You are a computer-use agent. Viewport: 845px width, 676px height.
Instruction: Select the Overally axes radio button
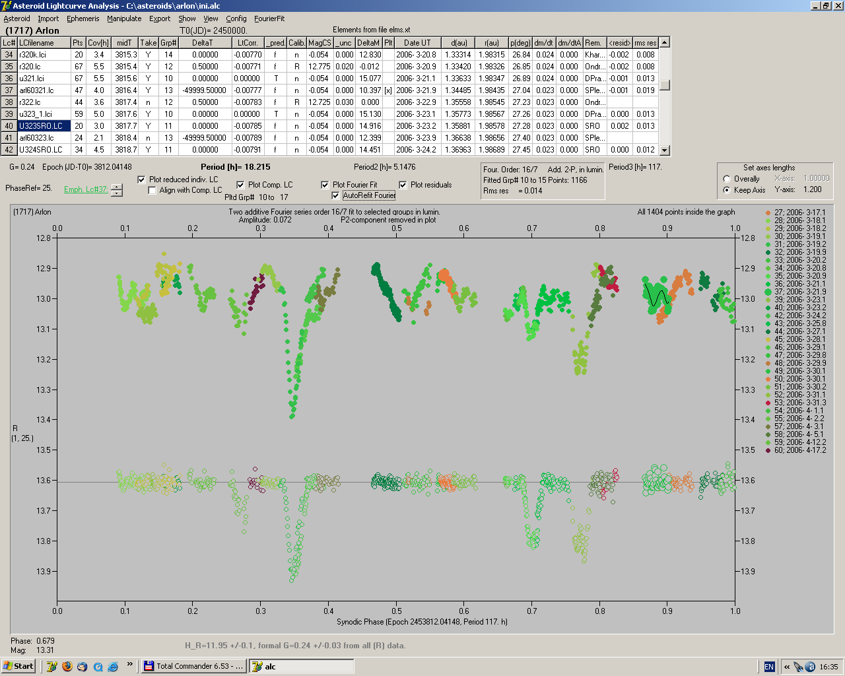pyautogui.click(x=727, y=179)
